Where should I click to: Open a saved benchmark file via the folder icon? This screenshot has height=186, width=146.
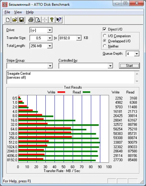click(x=14, y=20)
